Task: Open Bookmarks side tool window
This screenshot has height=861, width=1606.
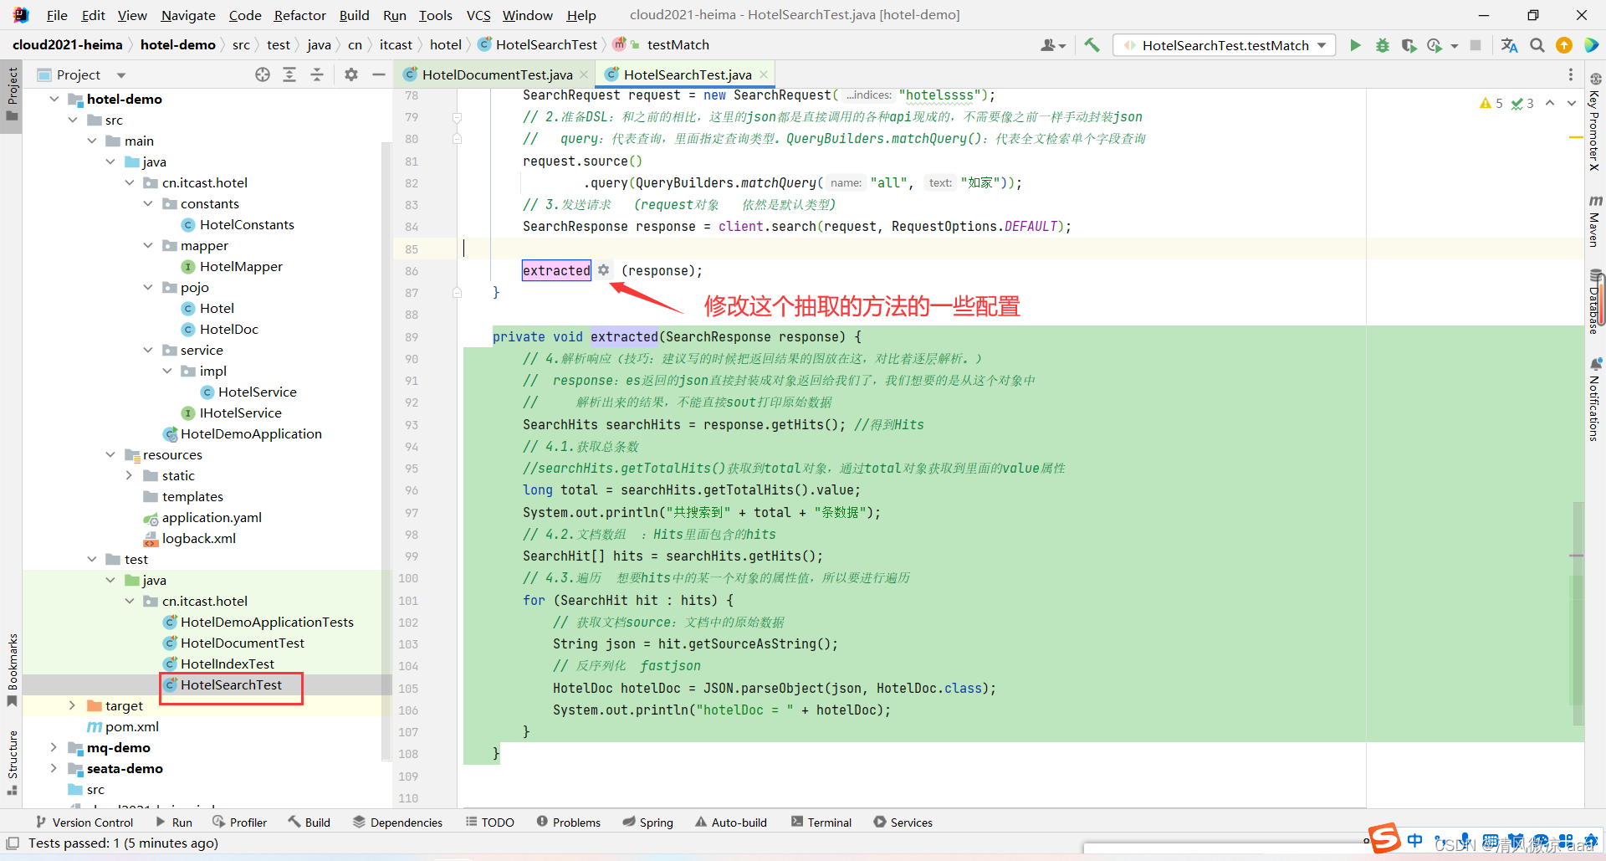Action: click(12, 669)
